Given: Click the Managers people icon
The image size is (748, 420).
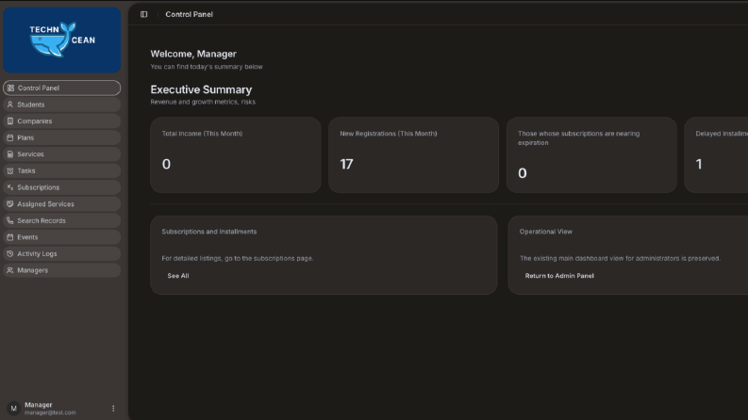Looking at the screenshot, I should point(10,270).
